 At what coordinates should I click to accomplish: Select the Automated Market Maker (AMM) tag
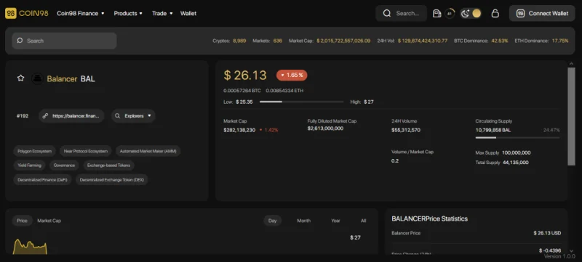(x=148, y=151)
